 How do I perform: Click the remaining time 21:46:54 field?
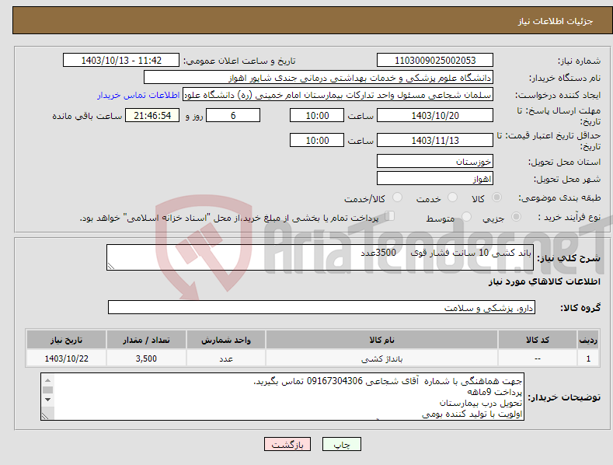[152, 115]
